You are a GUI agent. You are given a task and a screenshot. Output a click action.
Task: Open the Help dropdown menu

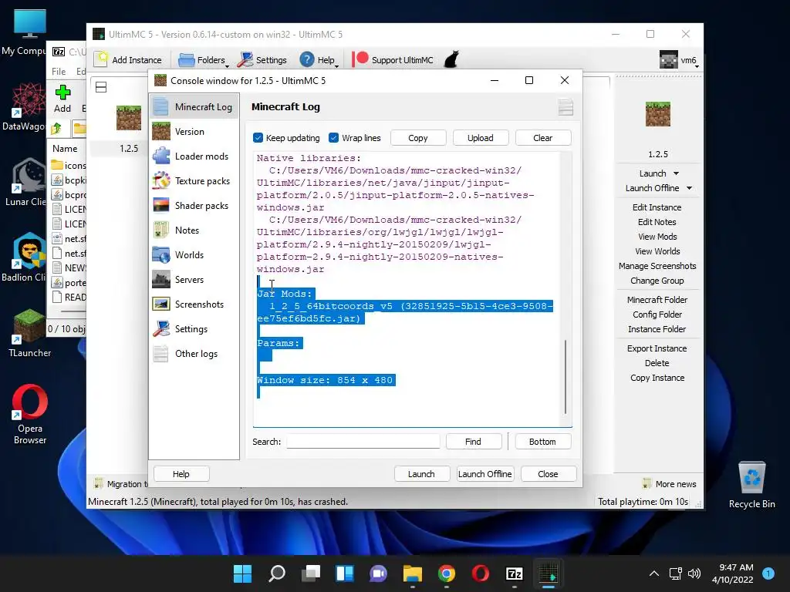pyautogui.click(x=319, y=60)
